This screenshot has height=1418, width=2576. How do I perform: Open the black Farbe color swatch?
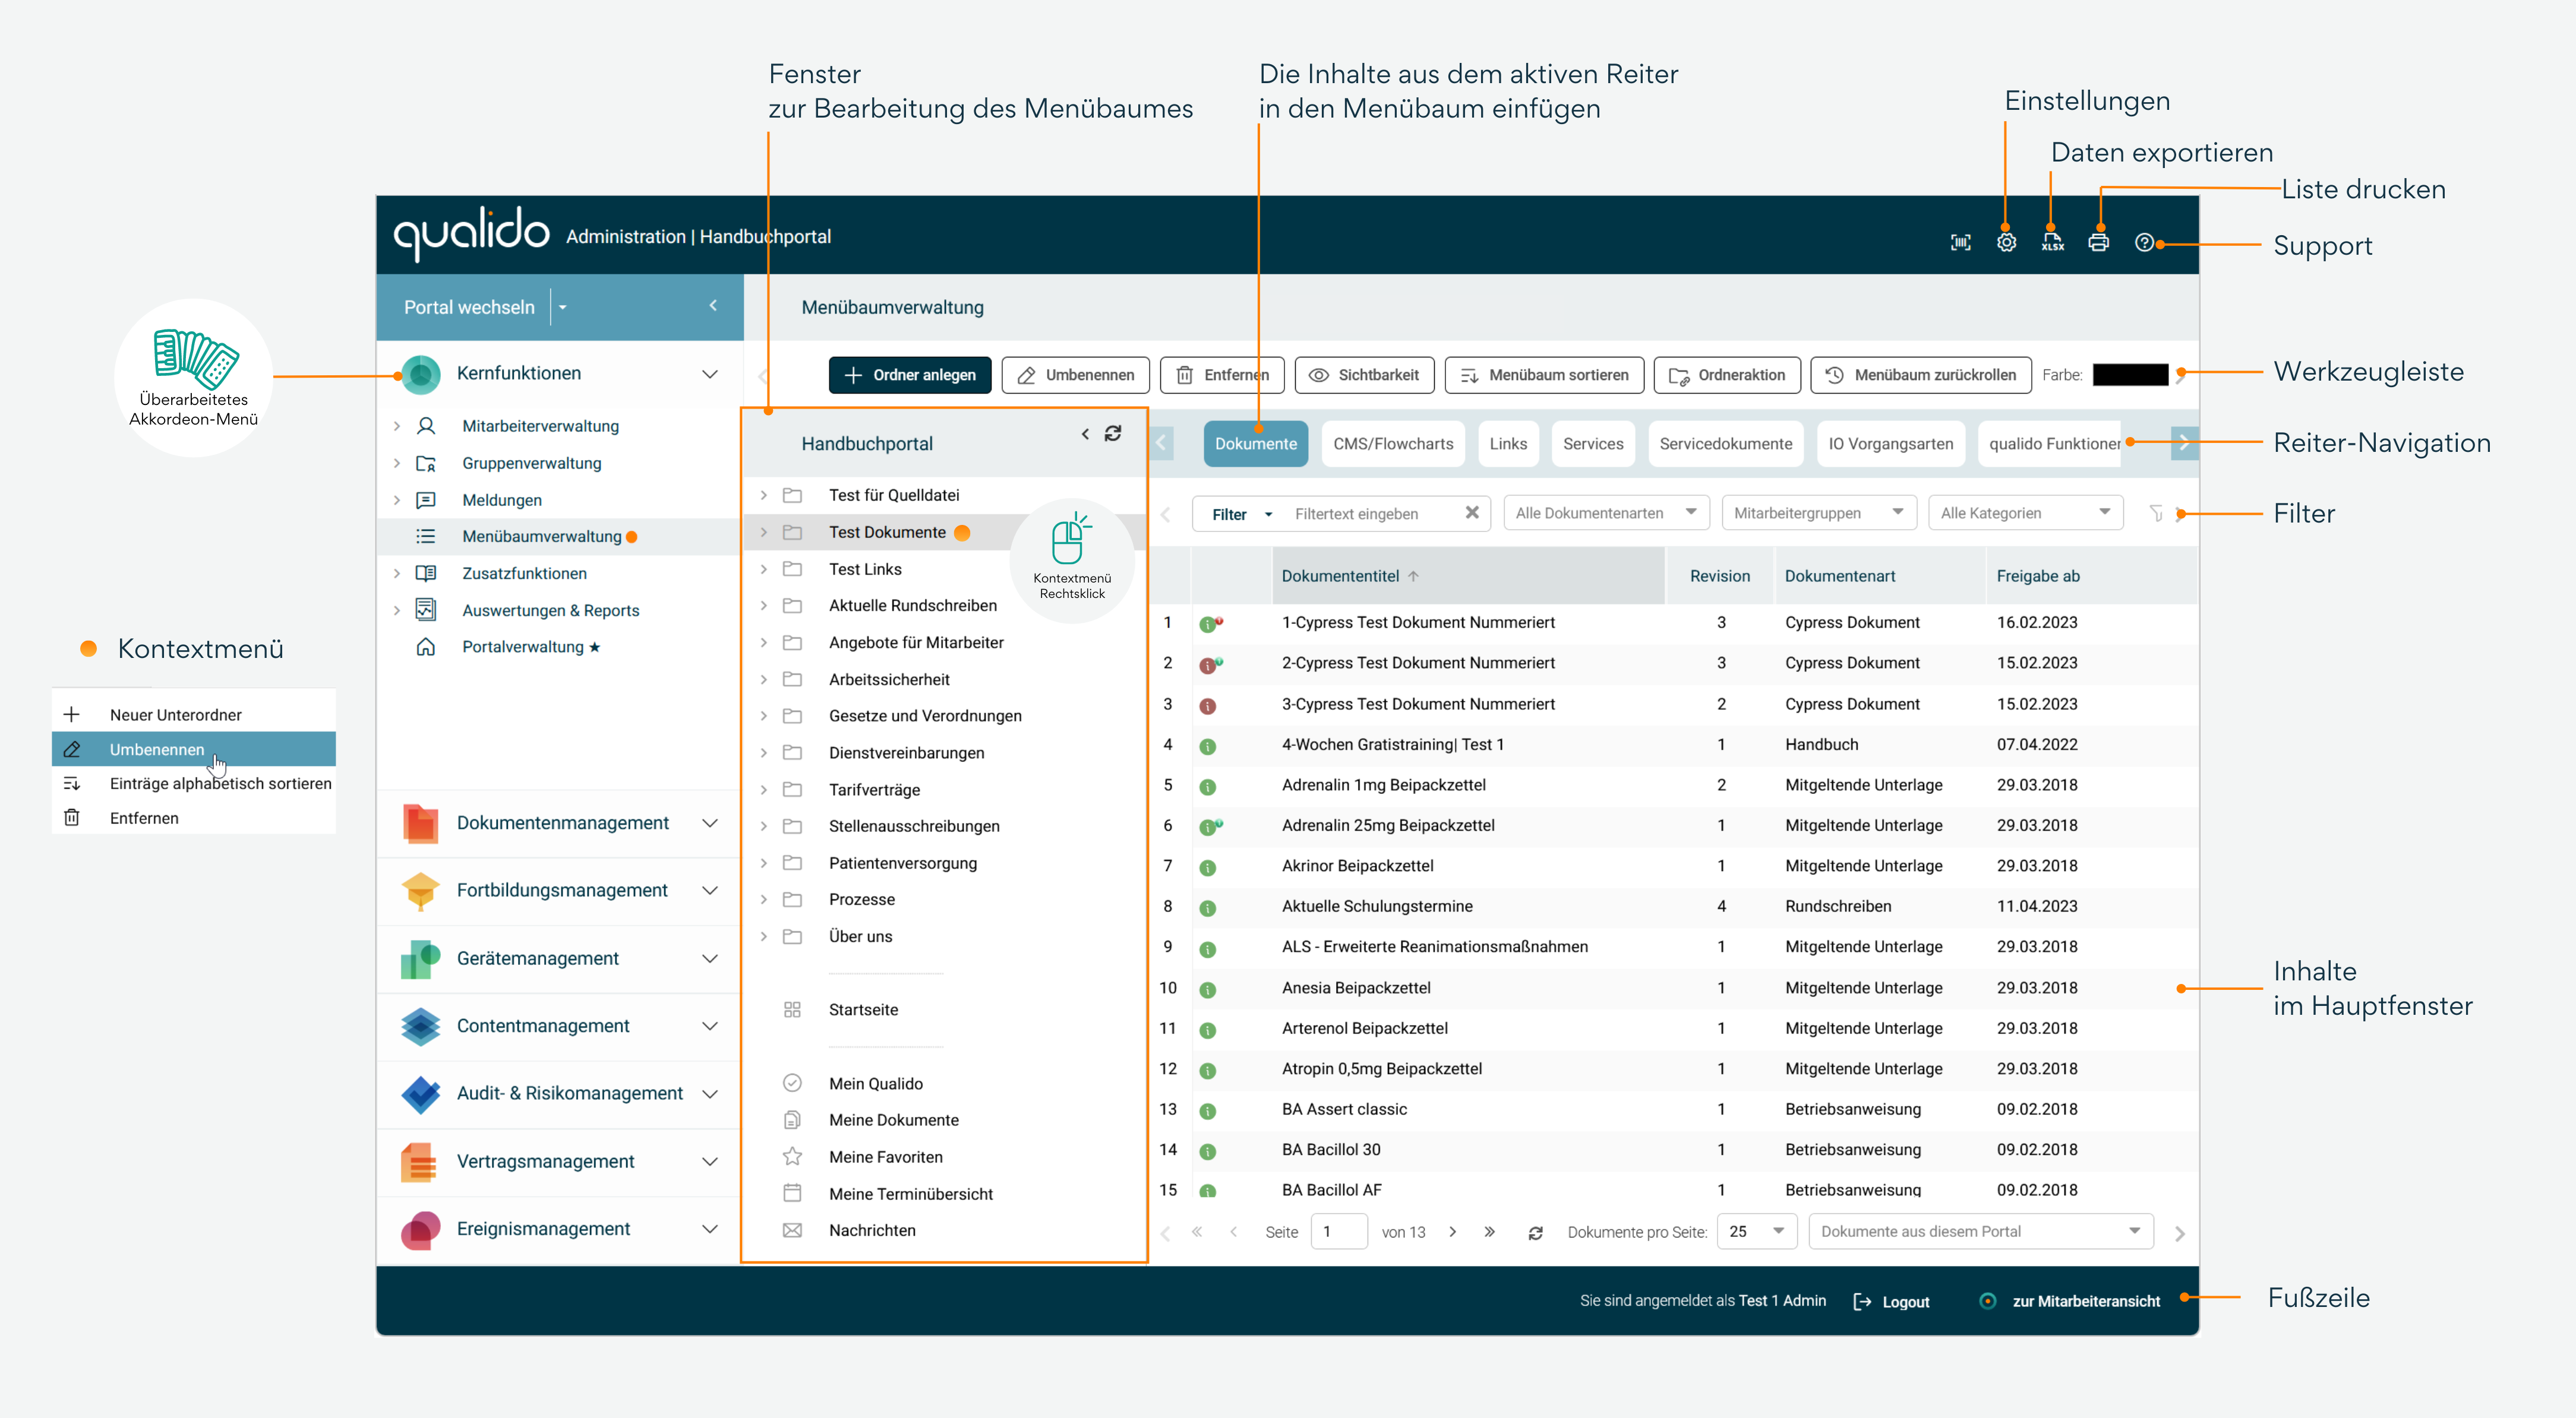2130,375
